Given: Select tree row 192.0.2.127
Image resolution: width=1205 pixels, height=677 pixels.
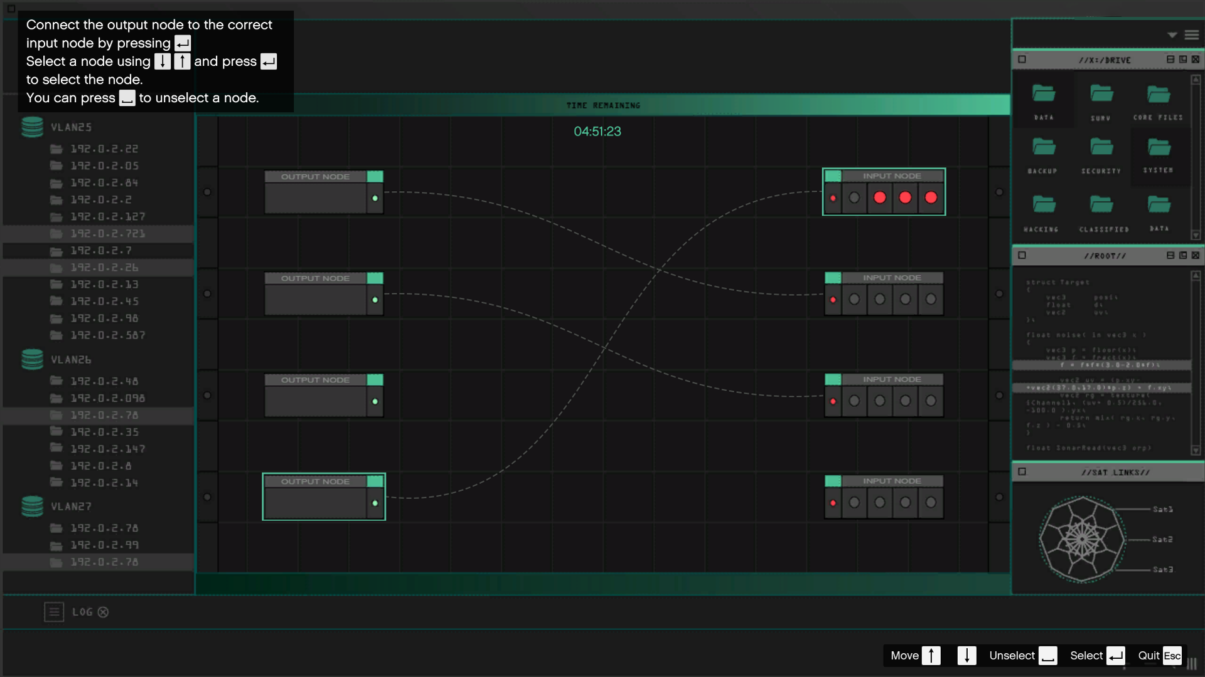Looking at the screenshot, I should pyautogui.click(x=99, y=216).
